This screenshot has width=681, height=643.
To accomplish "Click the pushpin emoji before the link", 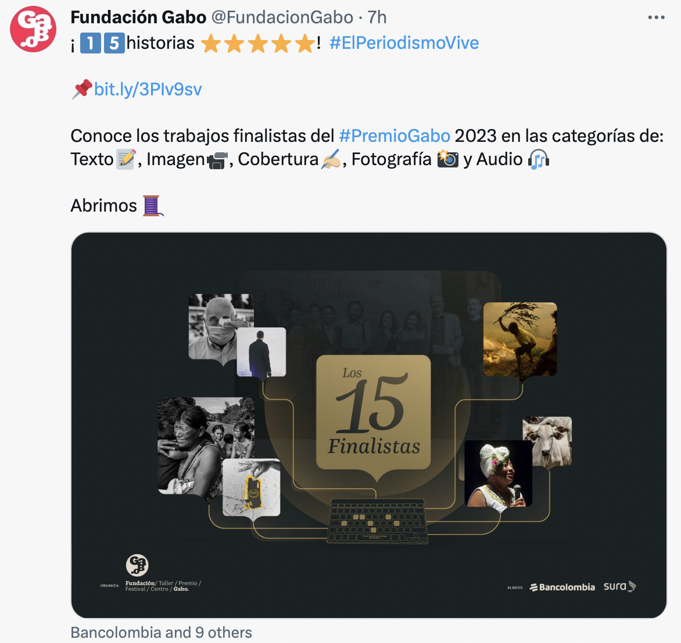I will [x=82, y=89].
